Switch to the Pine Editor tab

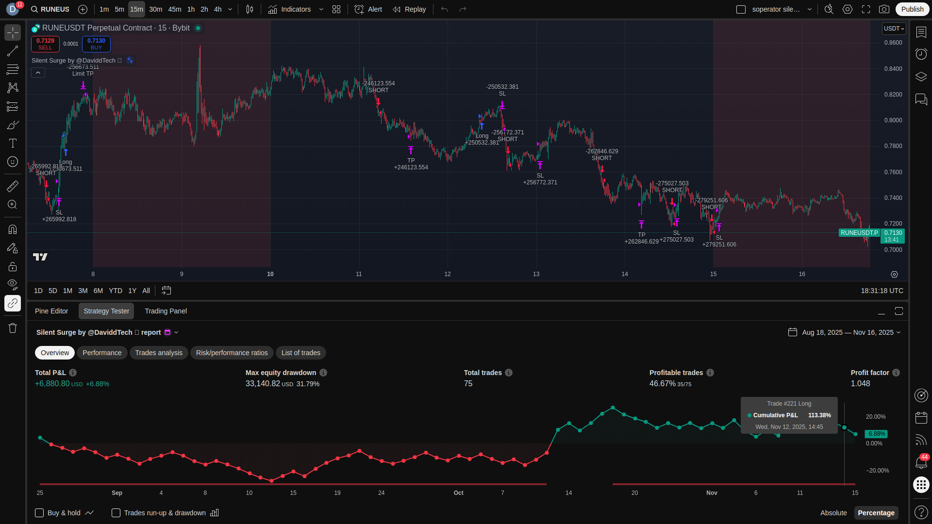point(51,311)
